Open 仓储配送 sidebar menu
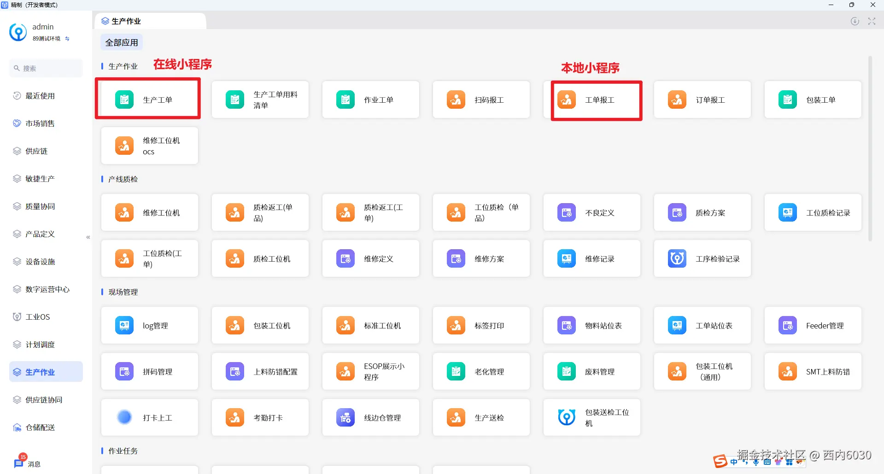The height and width of the screenshot is (474, 884). click(46, 427)
